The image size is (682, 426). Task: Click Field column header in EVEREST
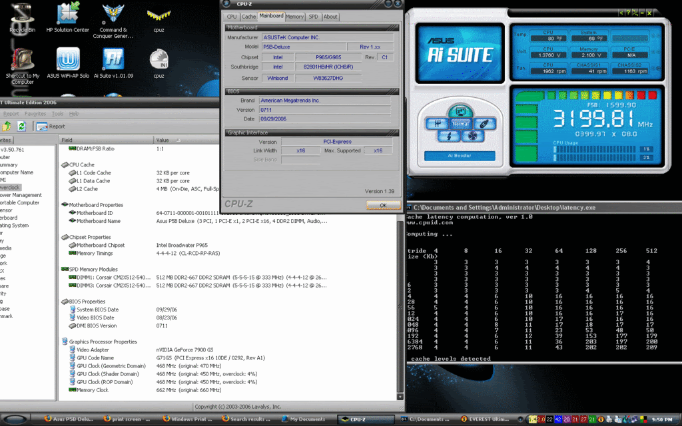107,140
